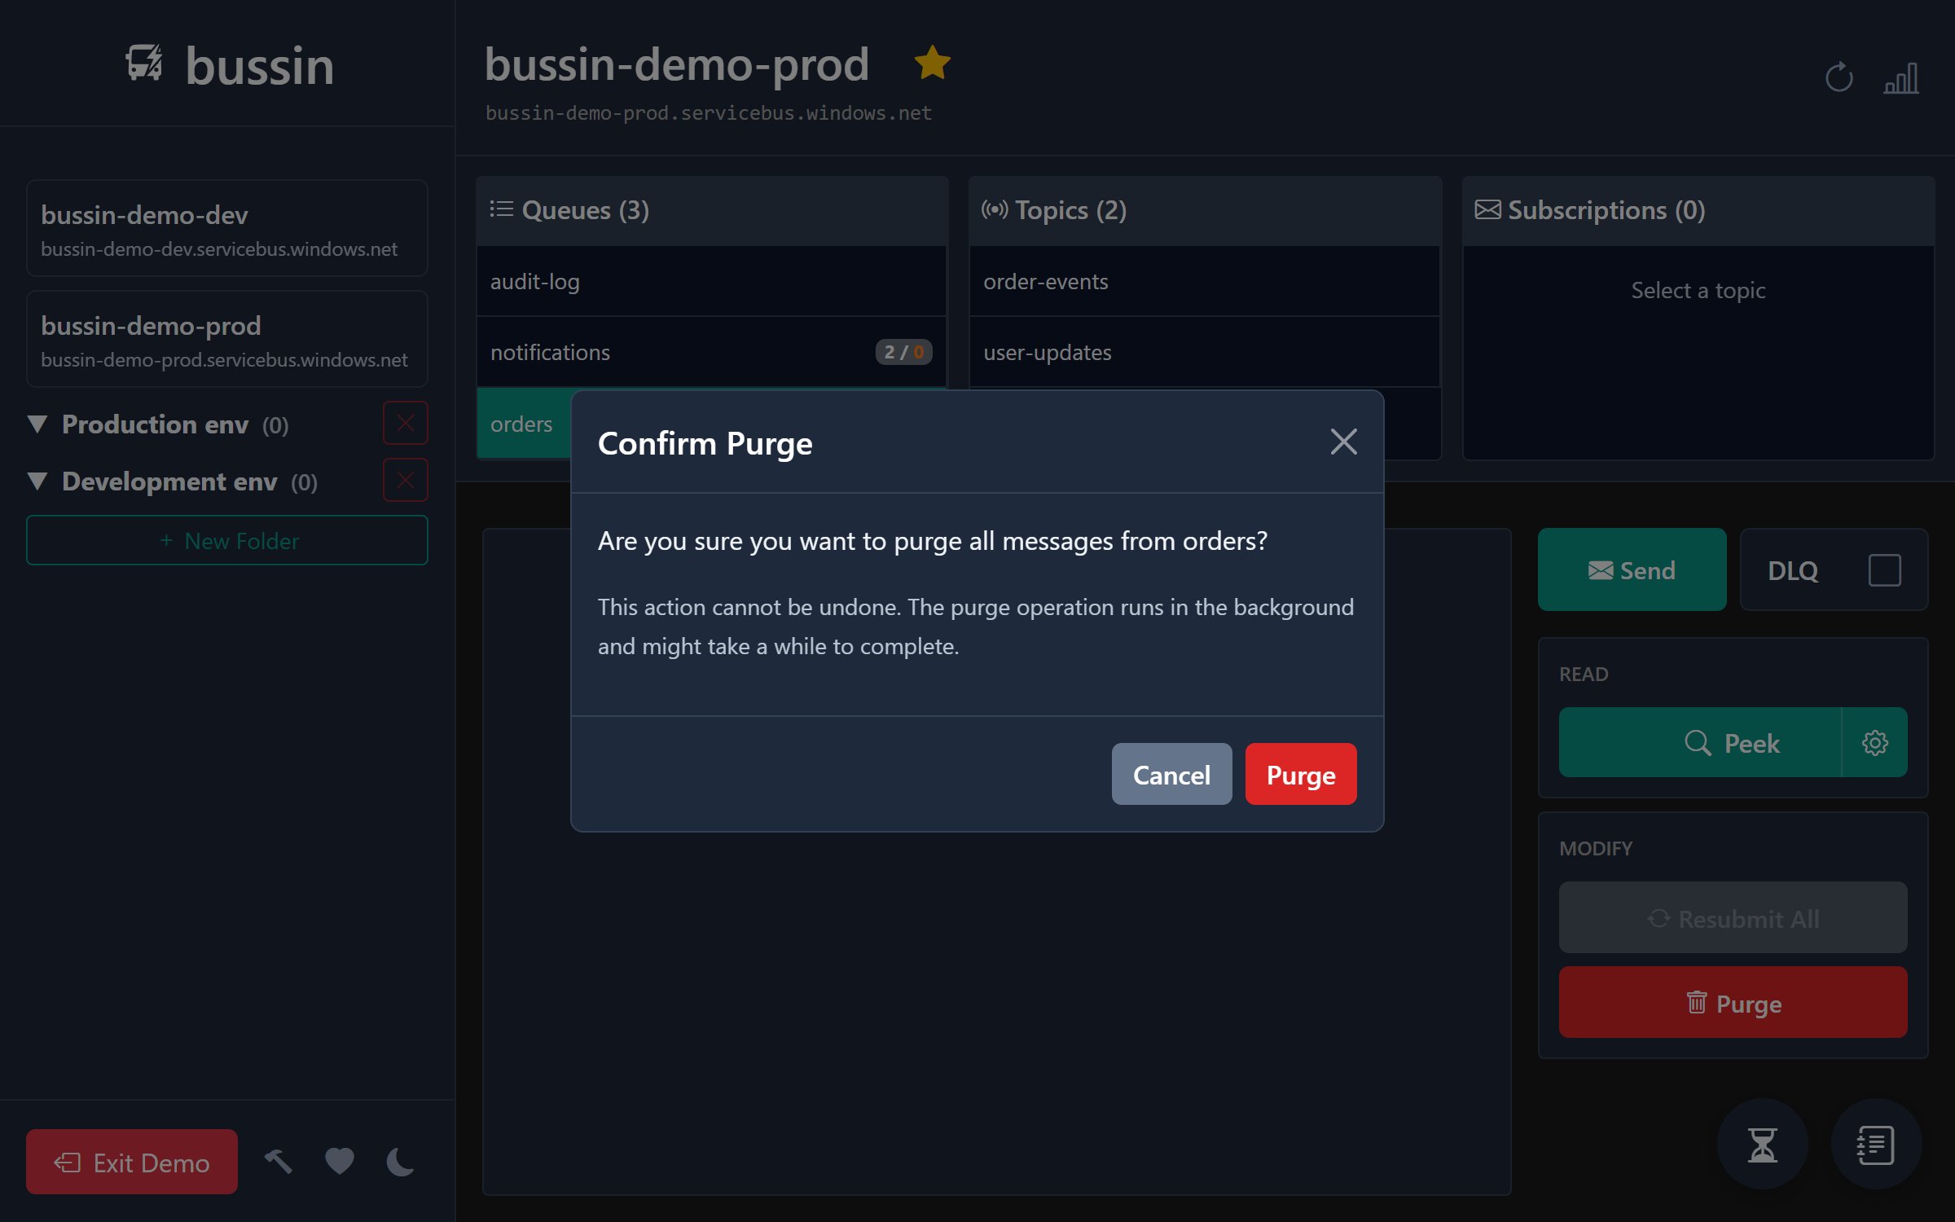Image resolution: width=1955 pixels, height=1222 pixels.
Task: Click the Purge button in Modify panel
Action: [1733, 1002]
